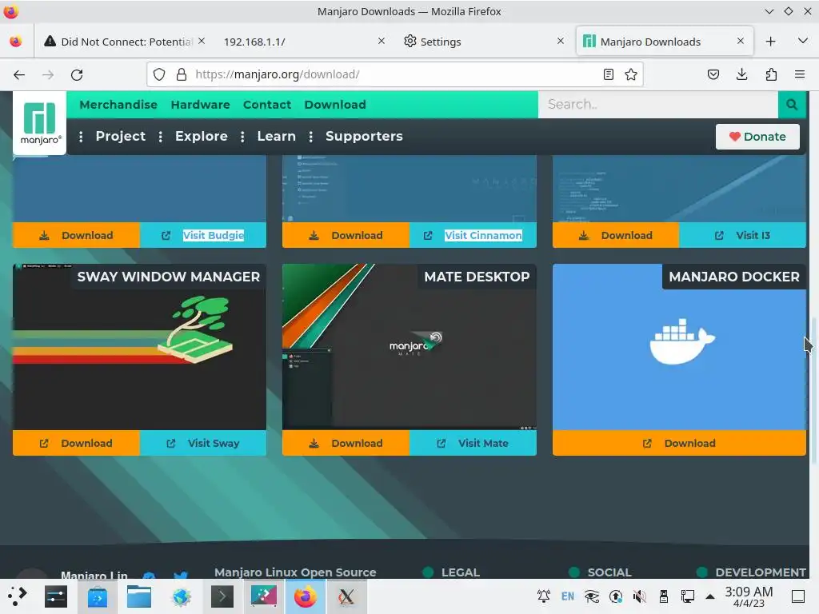
Task: Open a new browser tab
Action: coord(770,42)
